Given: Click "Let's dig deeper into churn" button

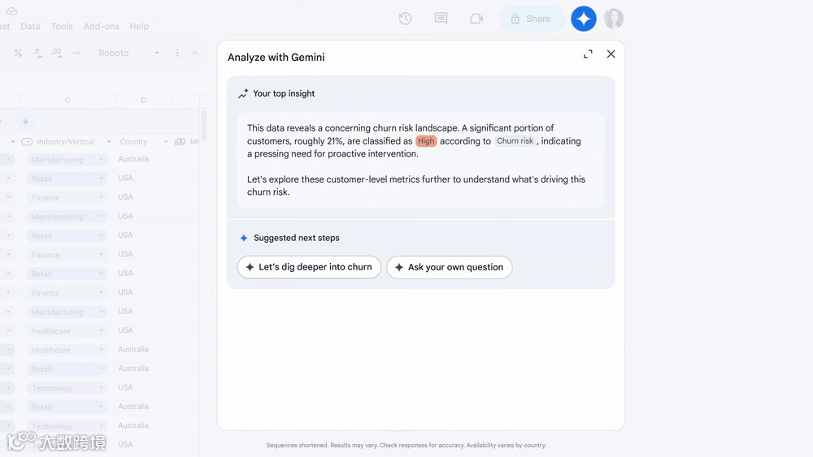Looking at the screenshot, I should click(x=309, y=267).
